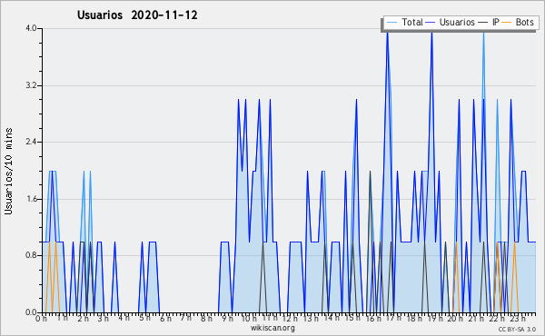Screen dimensions: 545x336
Task: Click the y-axis value 0.0
Action: click(31, 312)
